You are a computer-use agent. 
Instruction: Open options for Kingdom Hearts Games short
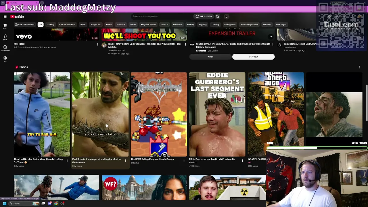(x=184, y=161)
